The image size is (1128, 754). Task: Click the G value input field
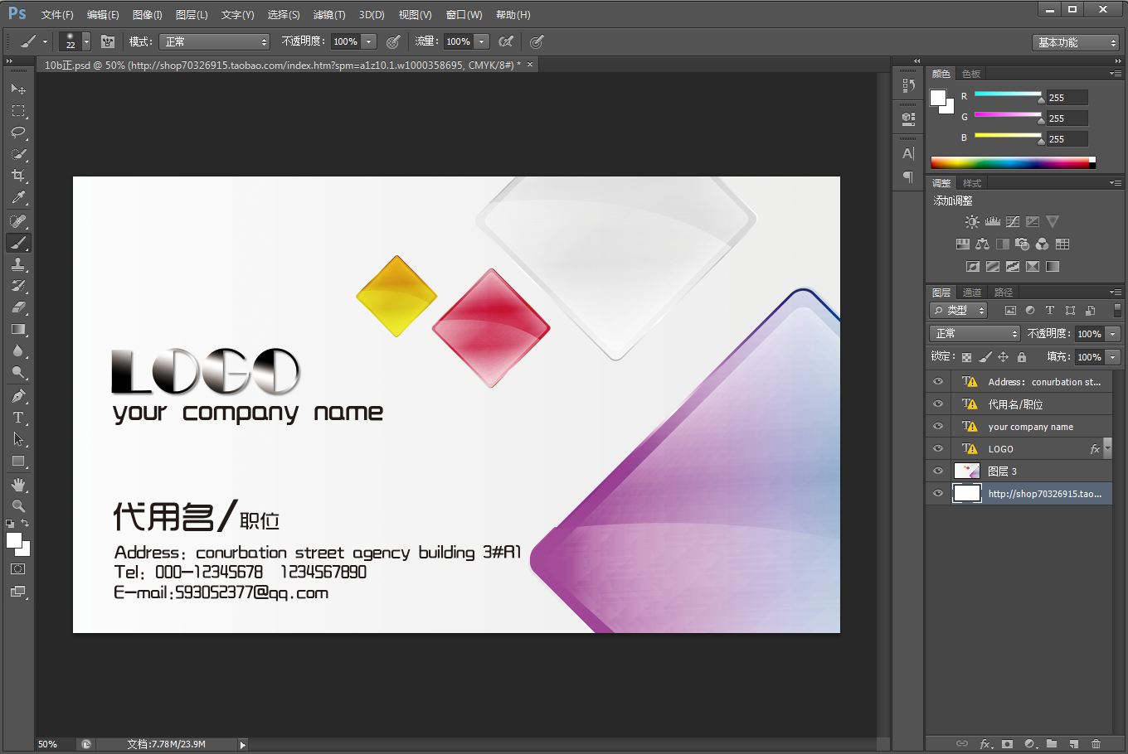pos(1067,118)
